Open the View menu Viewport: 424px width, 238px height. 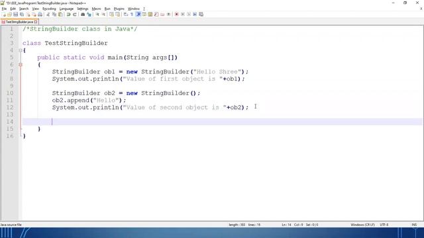[35, 9]
